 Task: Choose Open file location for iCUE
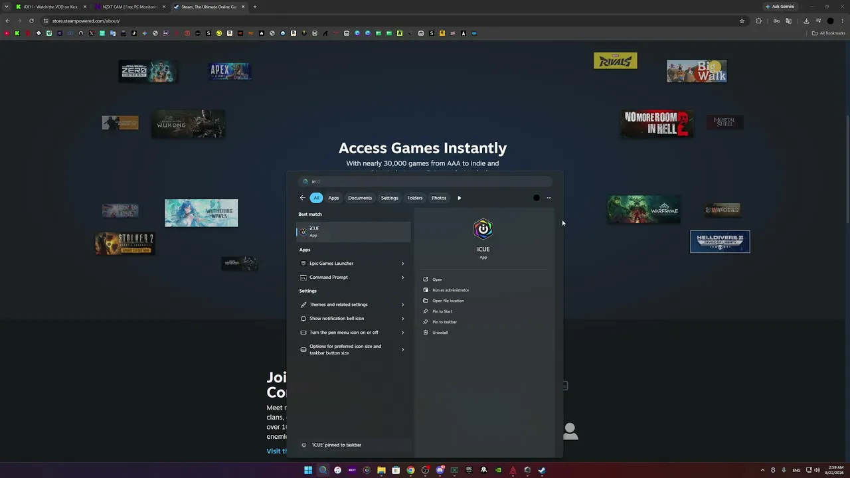click(x=448, y=301)
